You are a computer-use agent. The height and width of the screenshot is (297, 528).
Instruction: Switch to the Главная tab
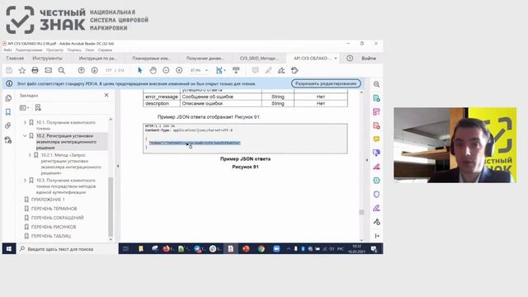click(15, 59)
